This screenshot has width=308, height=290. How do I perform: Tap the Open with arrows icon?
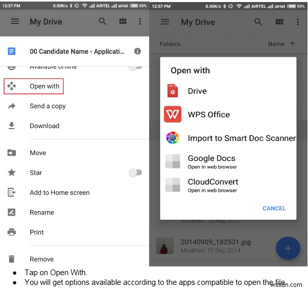pyautogui.click(x=12, y=86)
